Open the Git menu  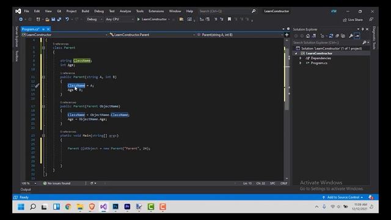59,11
